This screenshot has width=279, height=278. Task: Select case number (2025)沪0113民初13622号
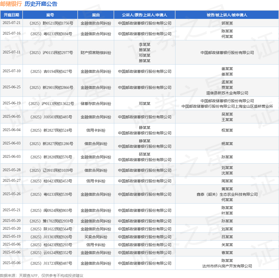[51, 104]
